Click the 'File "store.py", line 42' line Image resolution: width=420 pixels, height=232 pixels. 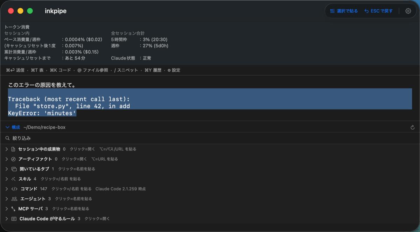tap(72, 106)
